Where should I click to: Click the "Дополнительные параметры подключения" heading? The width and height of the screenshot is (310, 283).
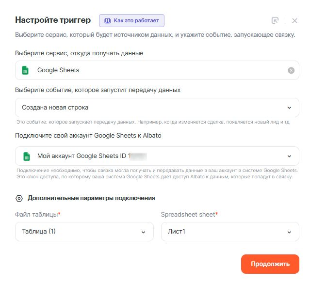point(91,198)
